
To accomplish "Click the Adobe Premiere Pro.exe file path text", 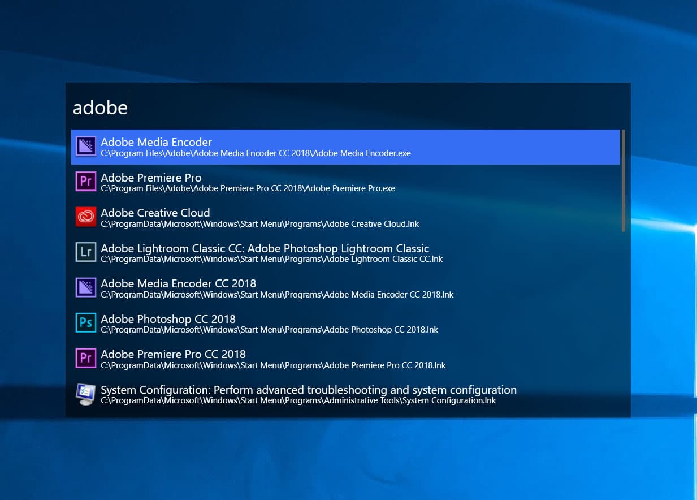I will [248, 188].
